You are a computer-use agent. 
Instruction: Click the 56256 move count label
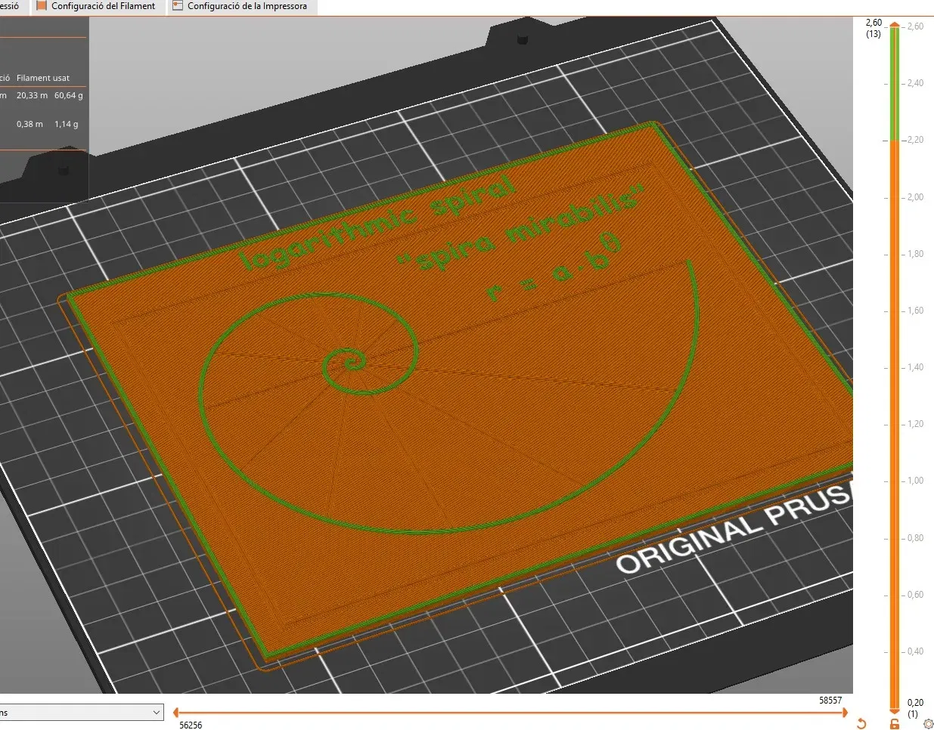pos(191,725)
